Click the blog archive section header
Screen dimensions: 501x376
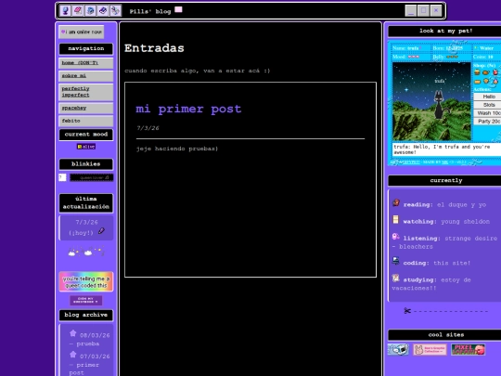point(86,315)
